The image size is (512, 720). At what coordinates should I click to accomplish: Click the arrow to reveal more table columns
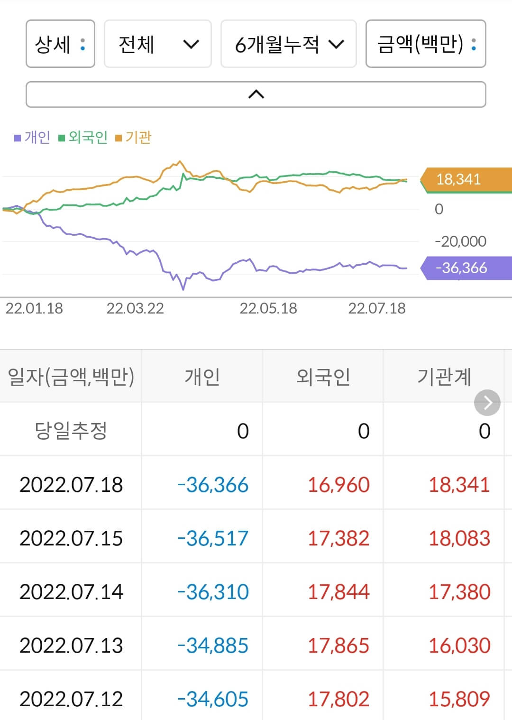487,403
